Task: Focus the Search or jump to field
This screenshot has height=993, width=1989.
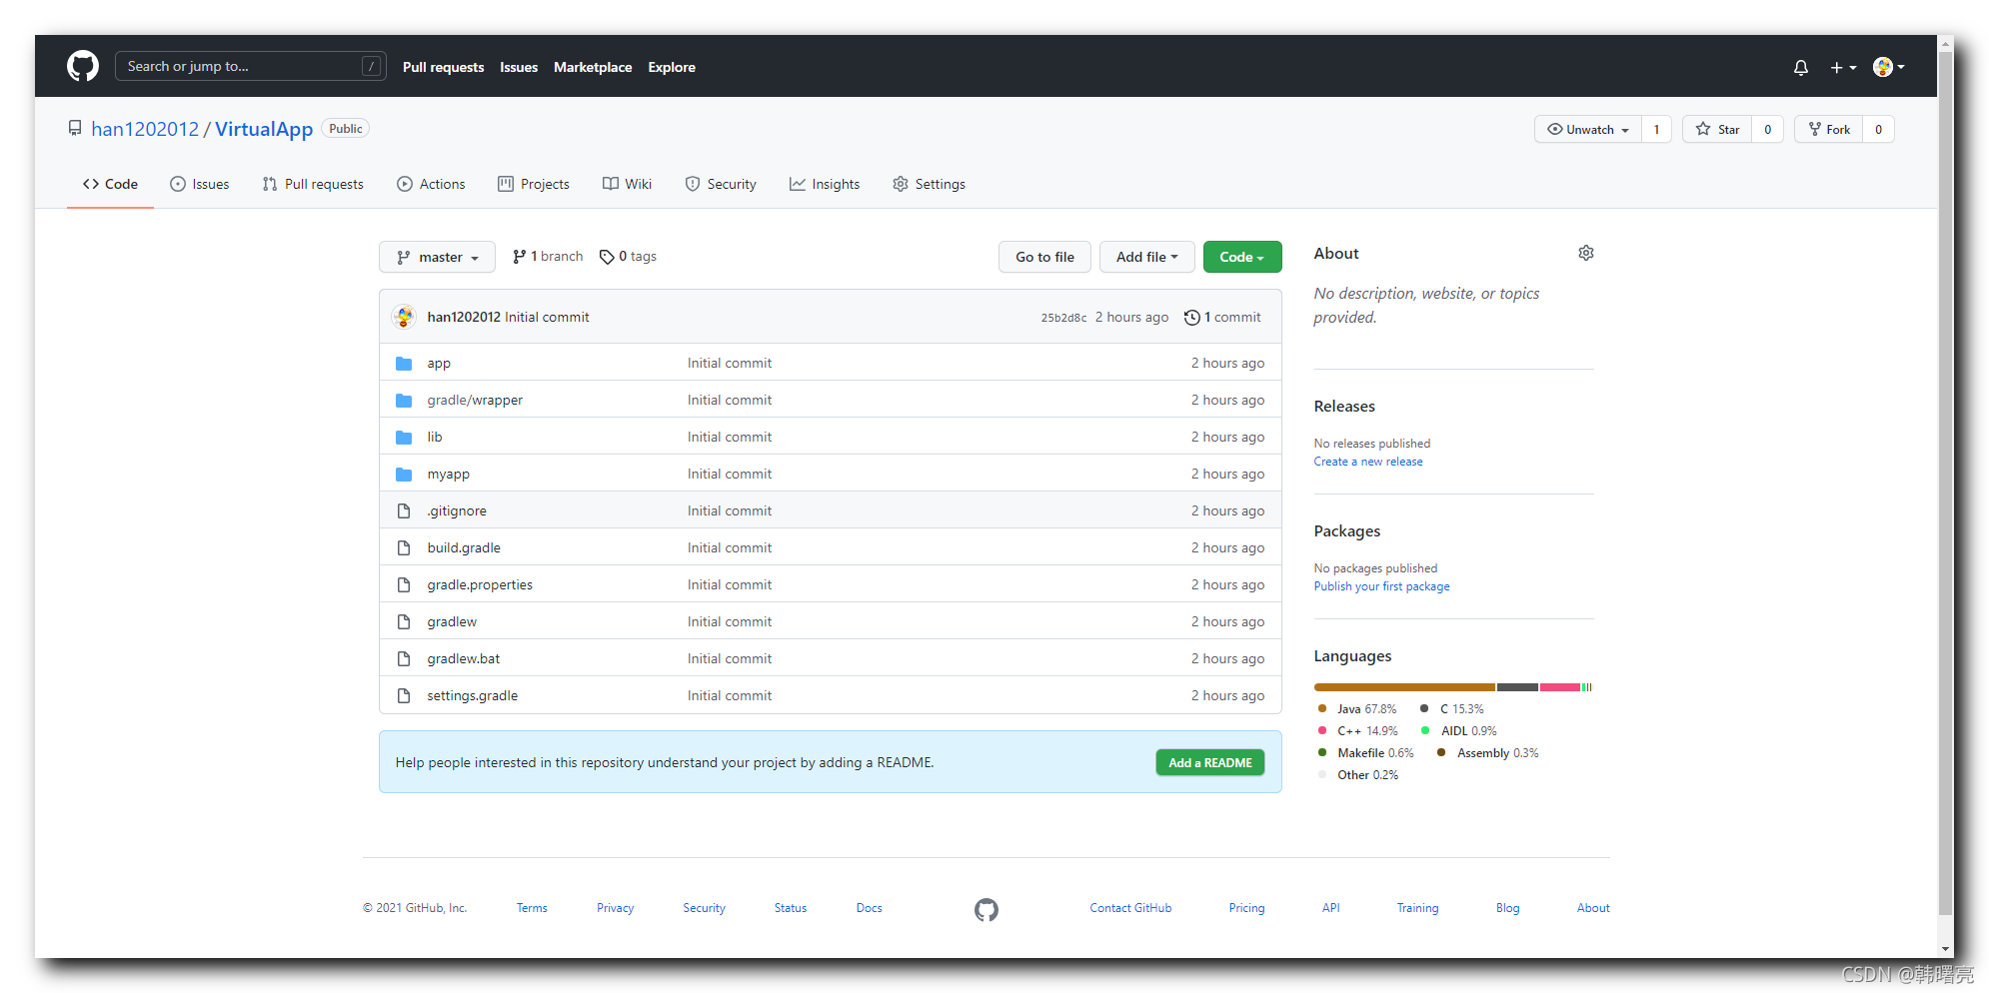Action: coord(251,67)
